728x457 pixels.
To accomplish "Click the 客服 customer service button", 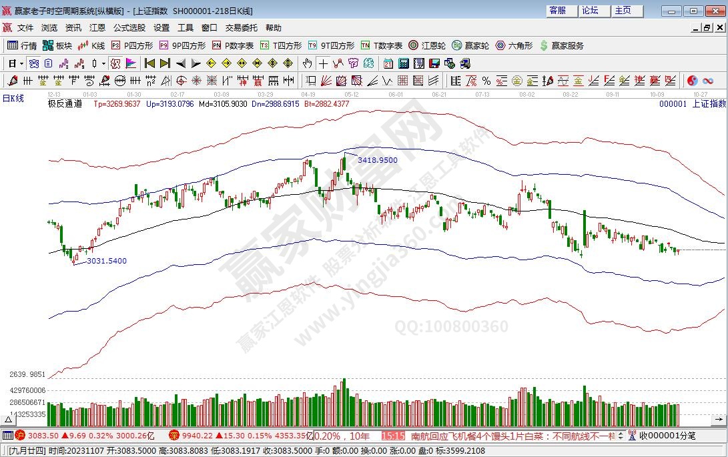I will pos(557,11).
